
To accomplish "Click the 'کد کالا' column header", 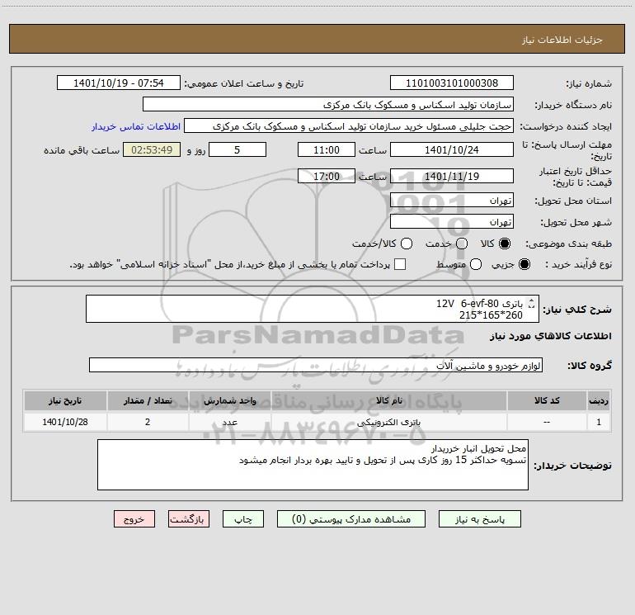I will 547,400.
